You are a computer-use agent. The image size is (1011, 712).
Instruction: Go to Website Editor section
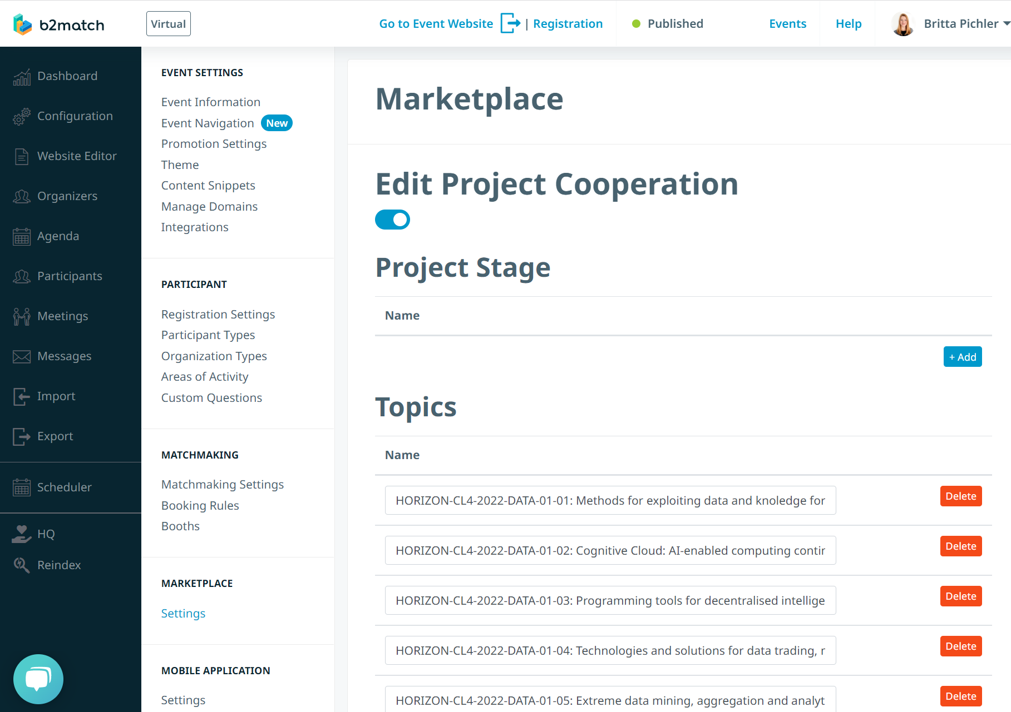pyautogui.click(x=77, y=156)
